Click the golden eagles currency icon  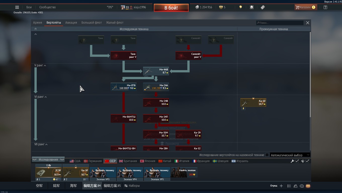tap(221, 7)
